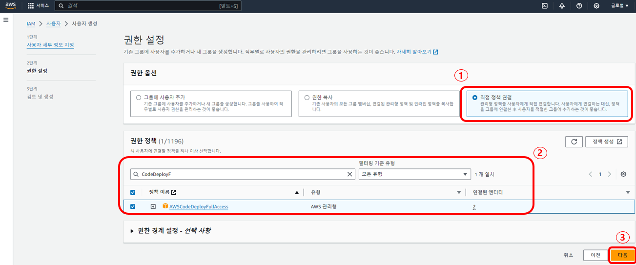Open the AWS home logo
This screenshot has width=636, height=265.
tap(10, 6)
